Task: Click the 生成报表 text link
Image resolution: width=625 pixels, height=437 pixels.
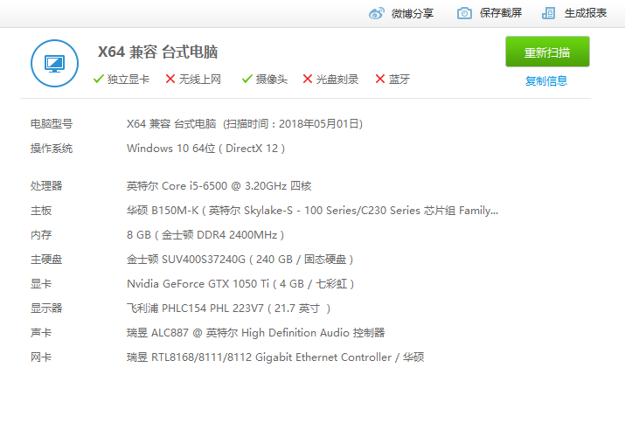Action: point(585,13)
